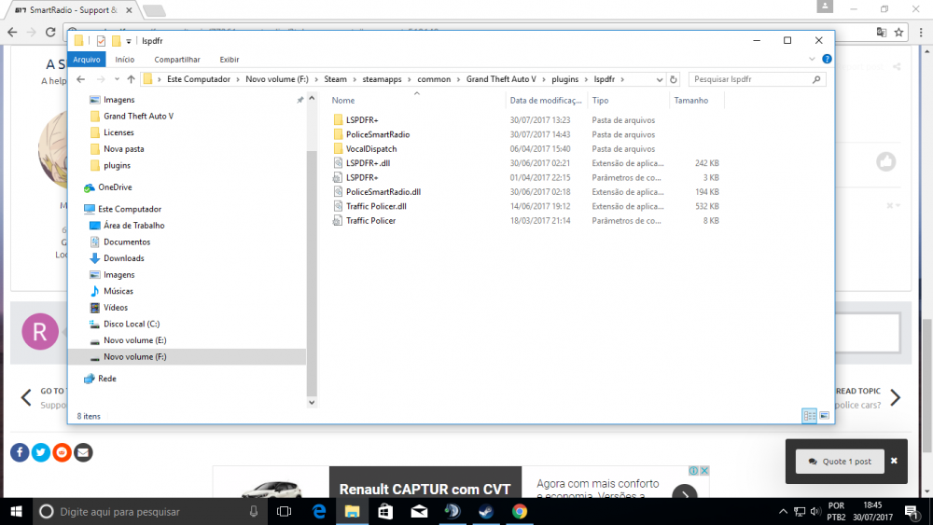This screenshot has width=933, height=525.
Task: Select the LSPDFR+ configuration file
Action: click(362, 177)
